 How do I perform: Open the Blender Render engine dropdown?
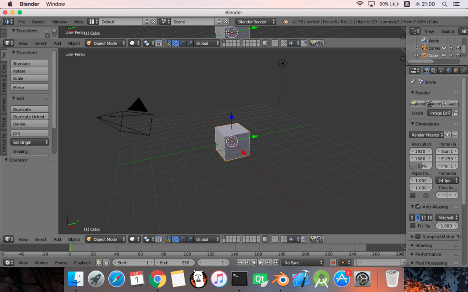(x=255, y=21)
